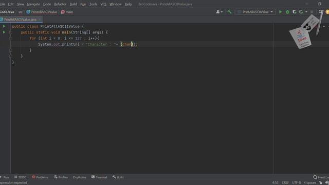
Task: Open the Problems tool window
Action: click(40, 177)
